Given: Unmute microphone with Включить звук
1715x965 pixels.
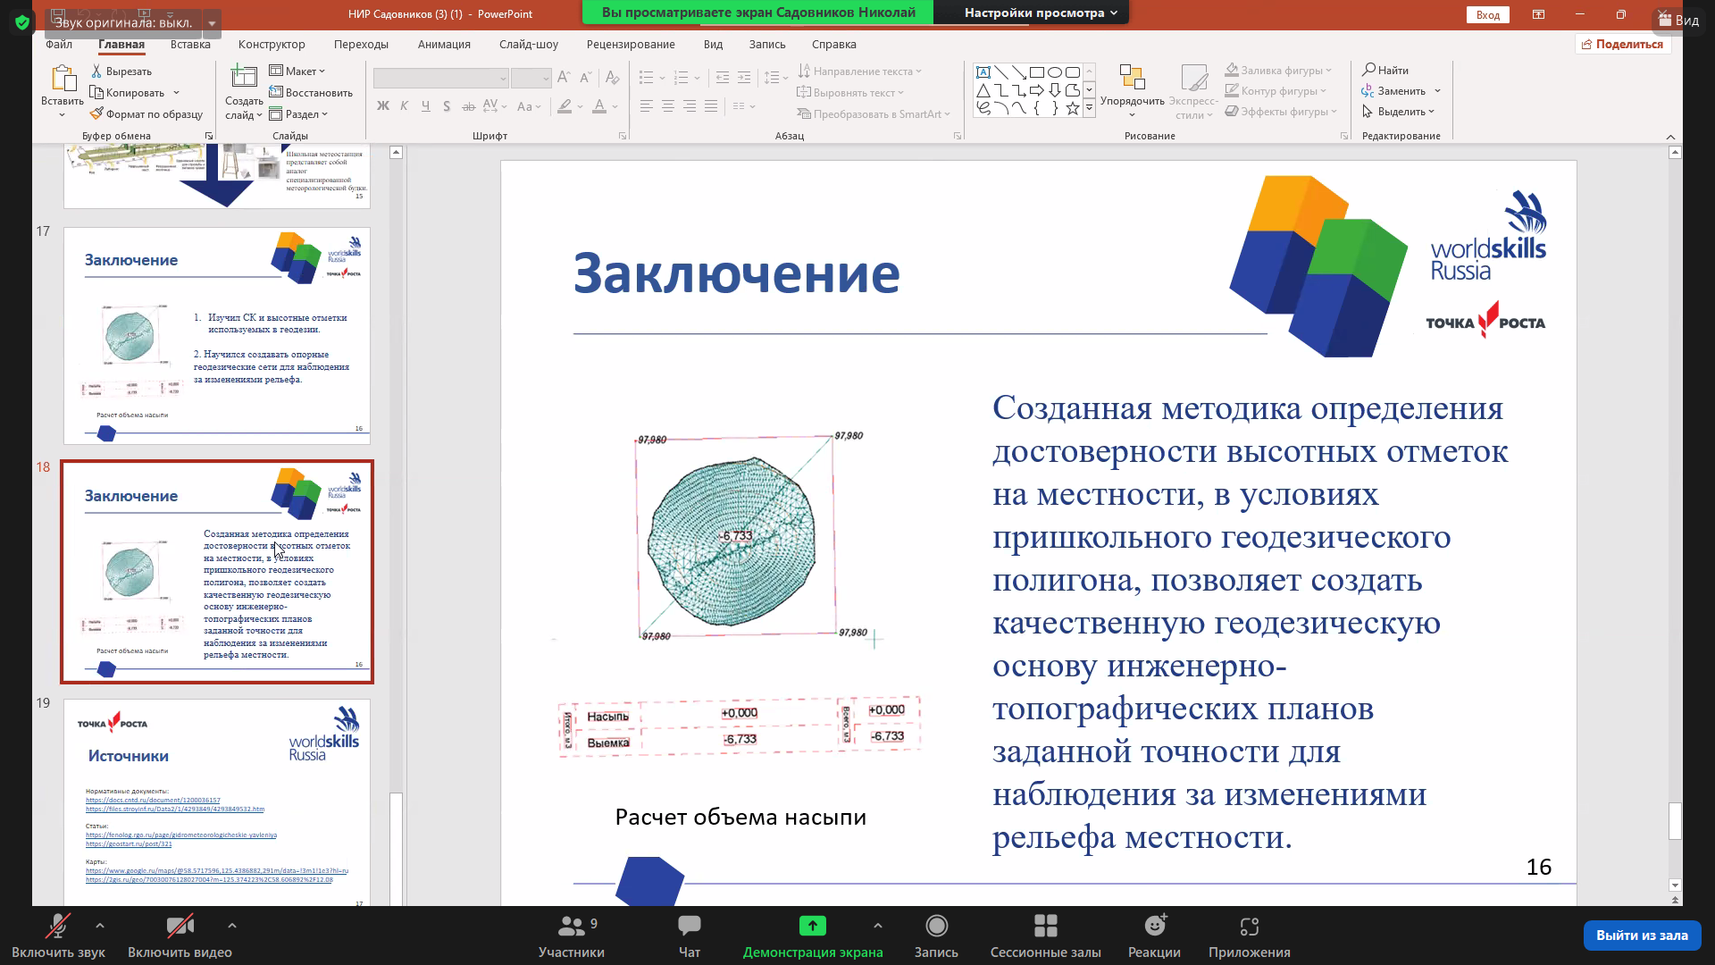Looking at the screenshot, I should point(58,927).
